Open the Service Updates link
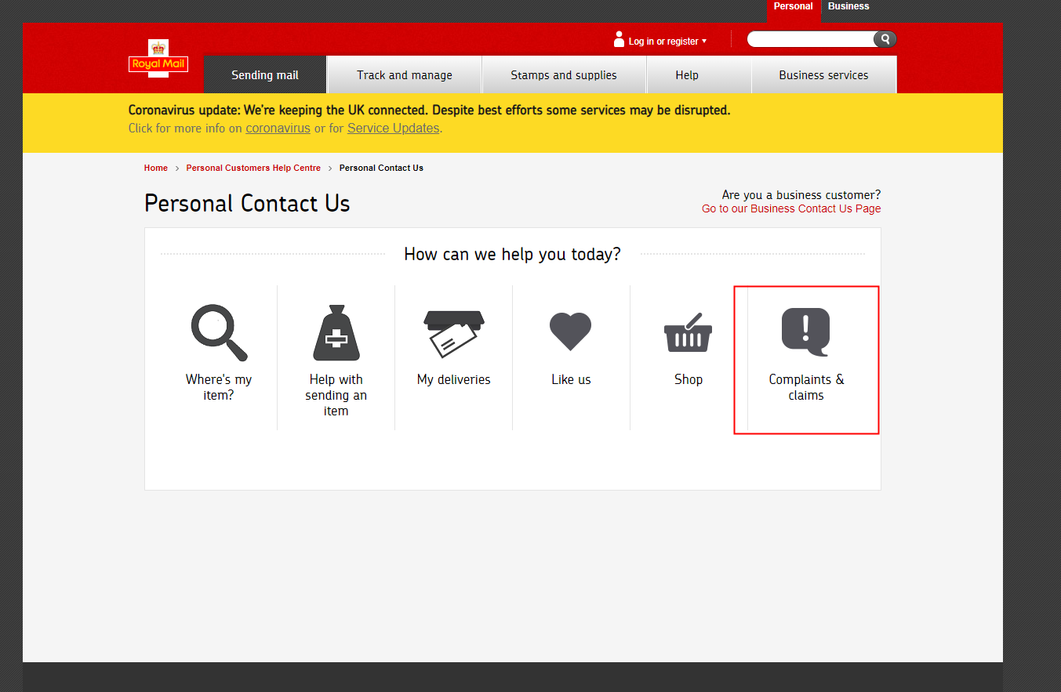 pyautogui.click(x=393, y=129)
